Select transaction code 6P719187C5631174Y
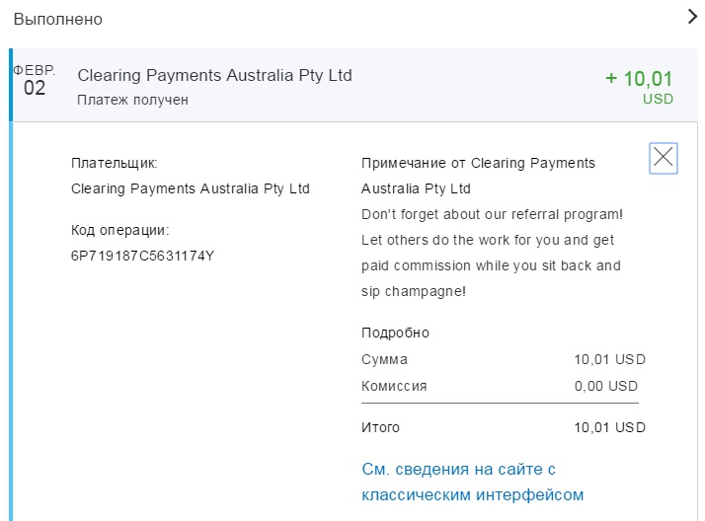Image resolution: width=705 pixels, height=521 pixels. point(143,257)
